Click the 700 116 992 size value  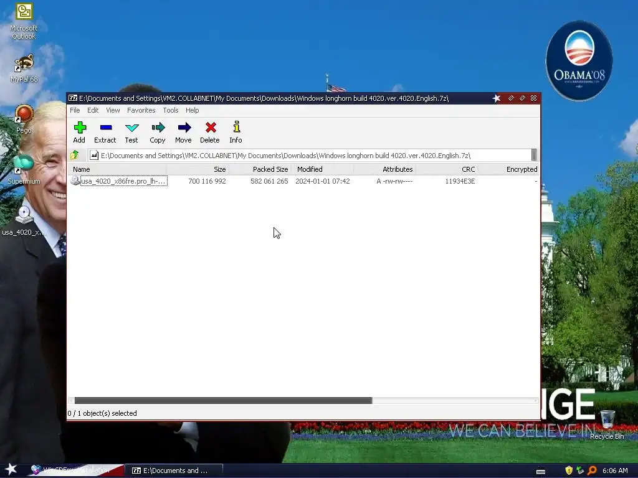[207, 181]
